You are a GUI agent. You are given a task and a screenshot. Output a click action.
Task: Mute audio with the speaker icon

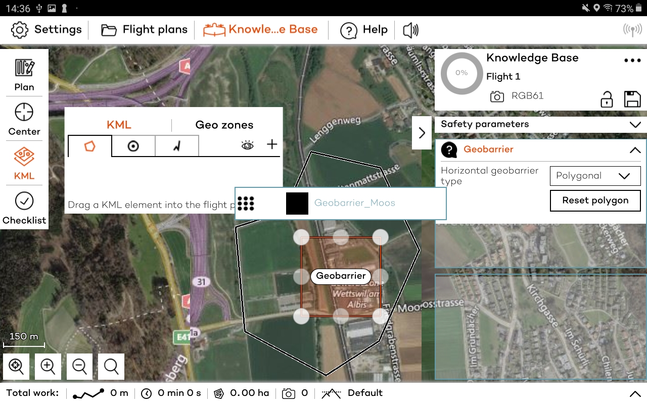[410, 30]
